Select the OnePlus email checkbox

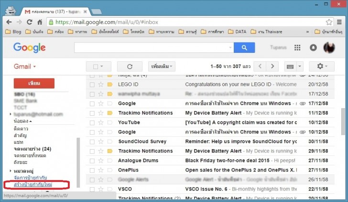92,170
